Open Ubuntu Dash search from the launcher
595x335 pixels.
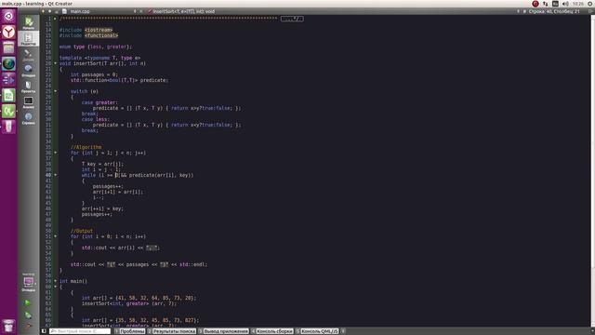click(8, 17)
